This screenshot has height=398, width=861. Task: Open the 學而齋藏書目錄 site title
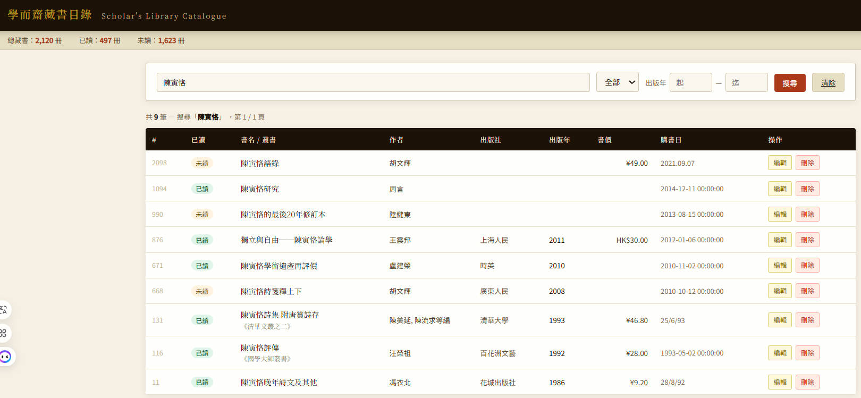point(50,15)
